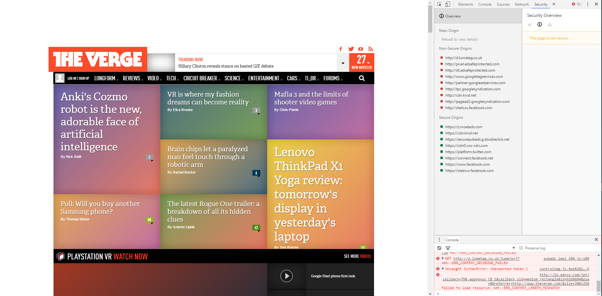This screenshot has height=296, width=602.
Task: Switch to the top Console tab in DevTools
Action: (485, 4)
